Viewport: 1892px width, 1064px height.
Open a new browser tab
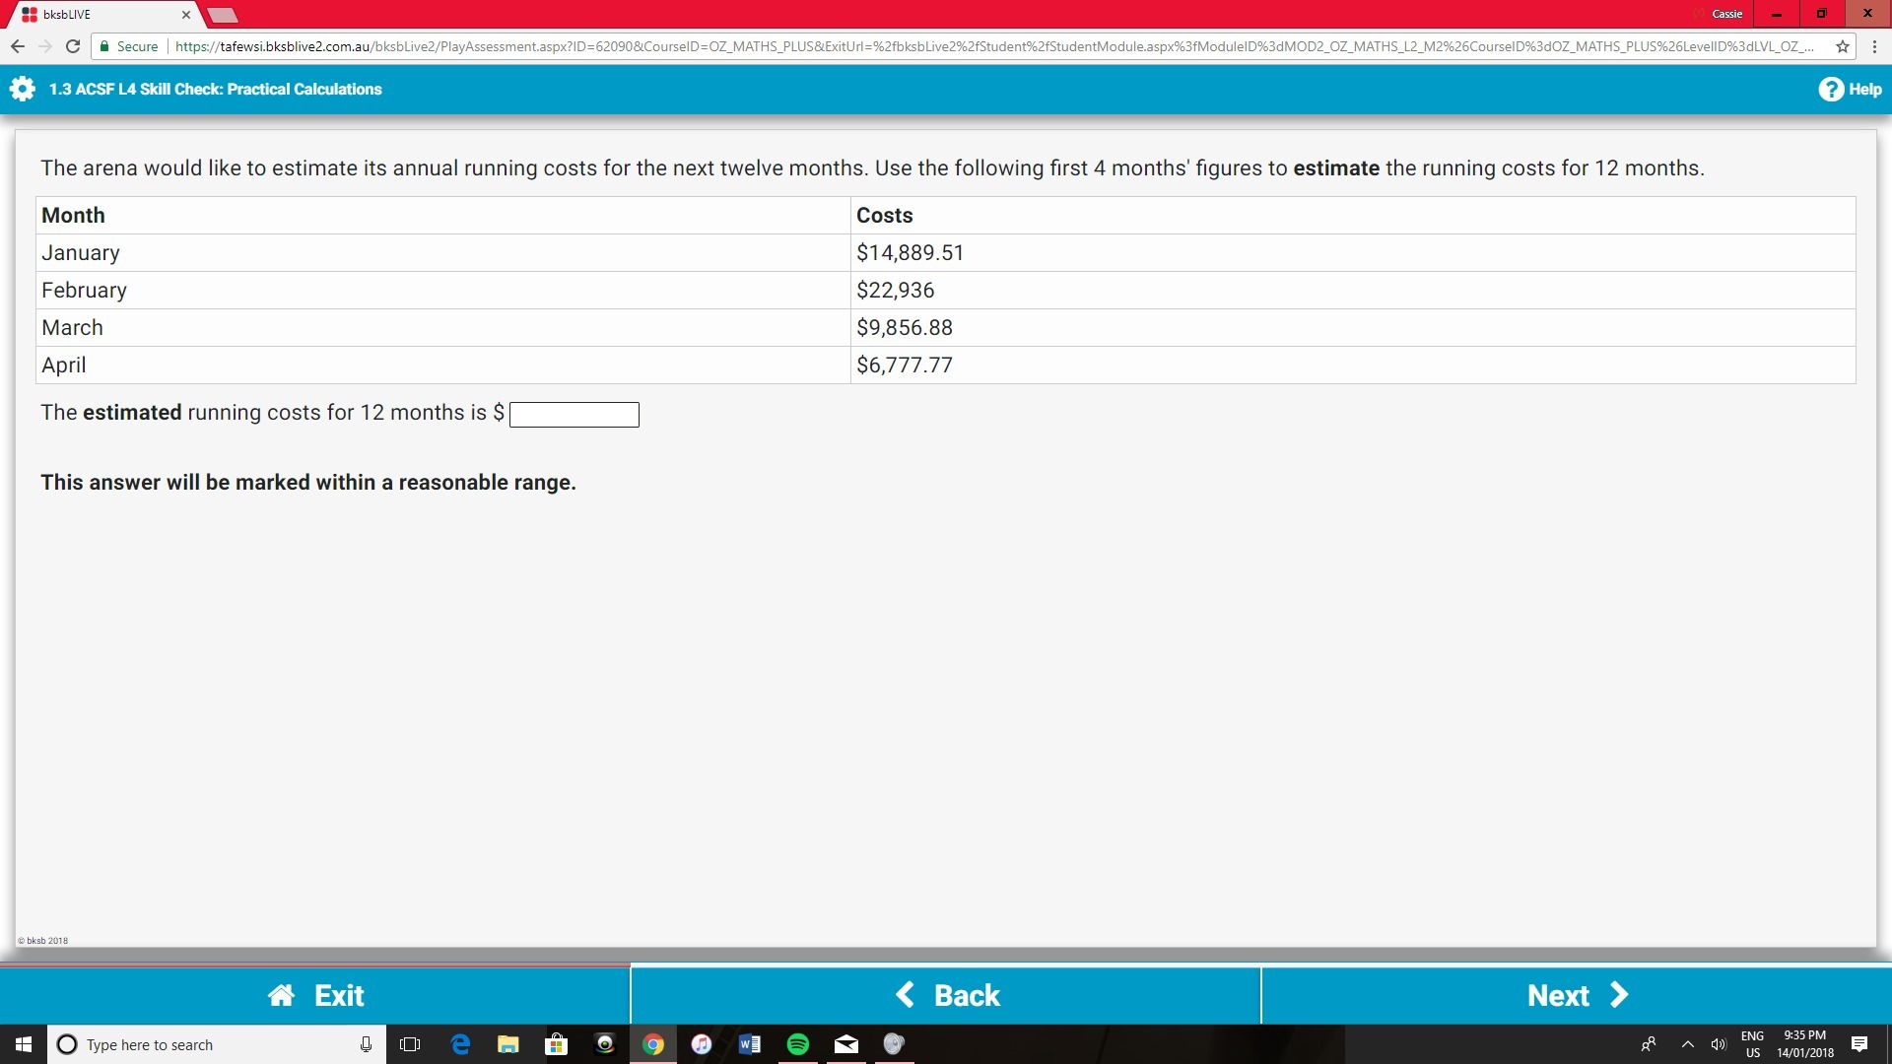coord(224,15)
